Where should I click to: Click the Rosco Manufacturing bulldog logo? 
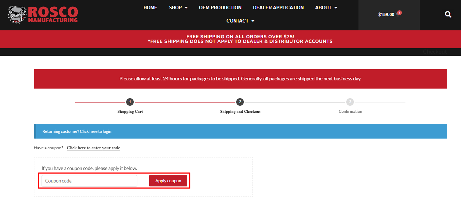coord(43,15)
